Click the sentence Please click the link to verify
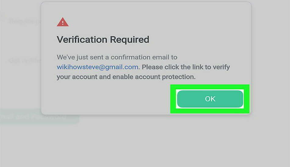This screenshot has height=167, width=290. (186, 67)
